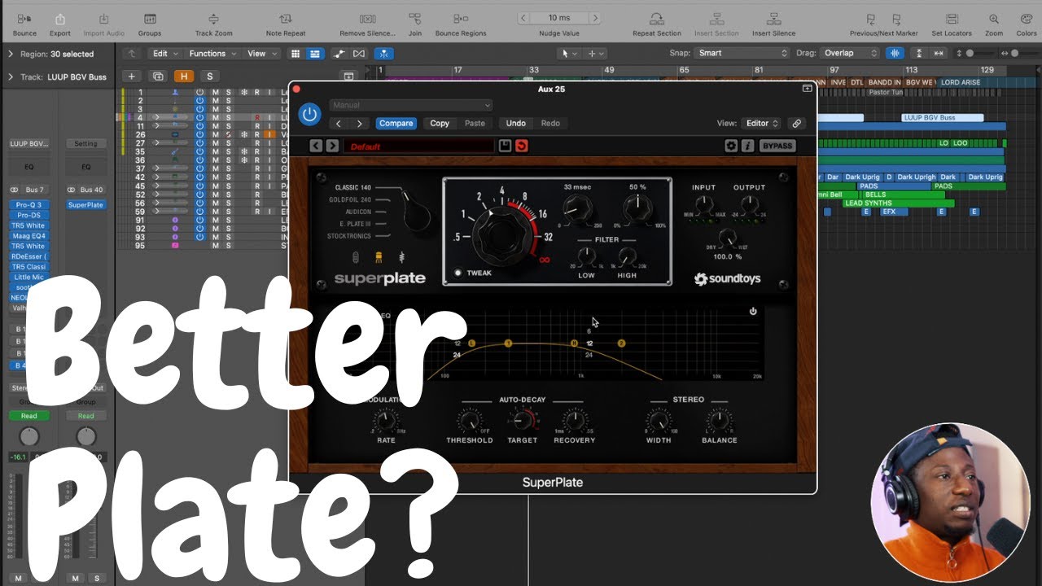Click the stereo WIDTH knob

point(659,421)
